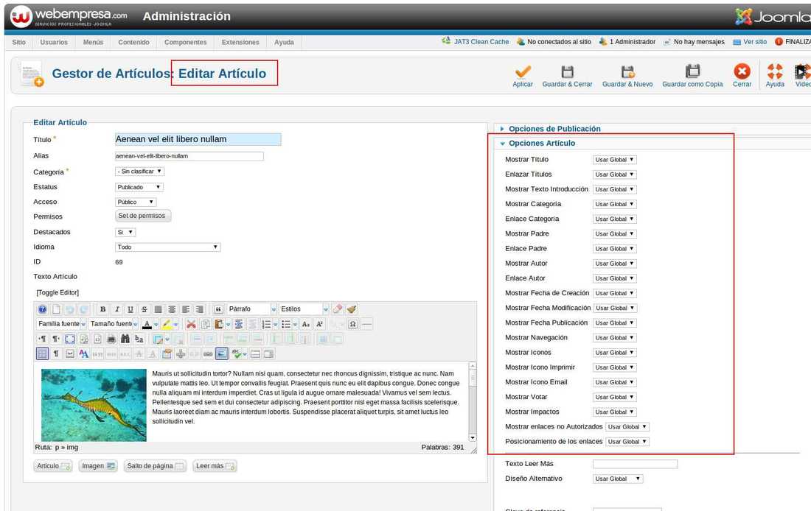Click the red Cerrar icon
The width and height of the screenshot is (811, 511).
742,71
